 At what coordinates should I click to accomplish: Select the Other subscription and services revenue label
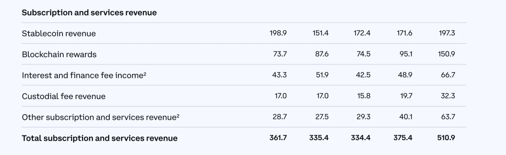[x=99, y=117]
